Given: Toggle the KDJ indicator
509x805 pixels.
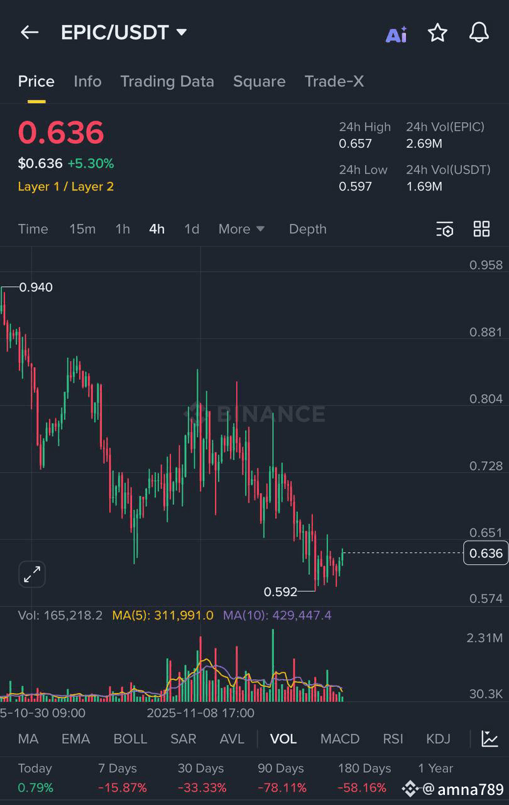Looking at the screenshot, I should click(439, 738).
